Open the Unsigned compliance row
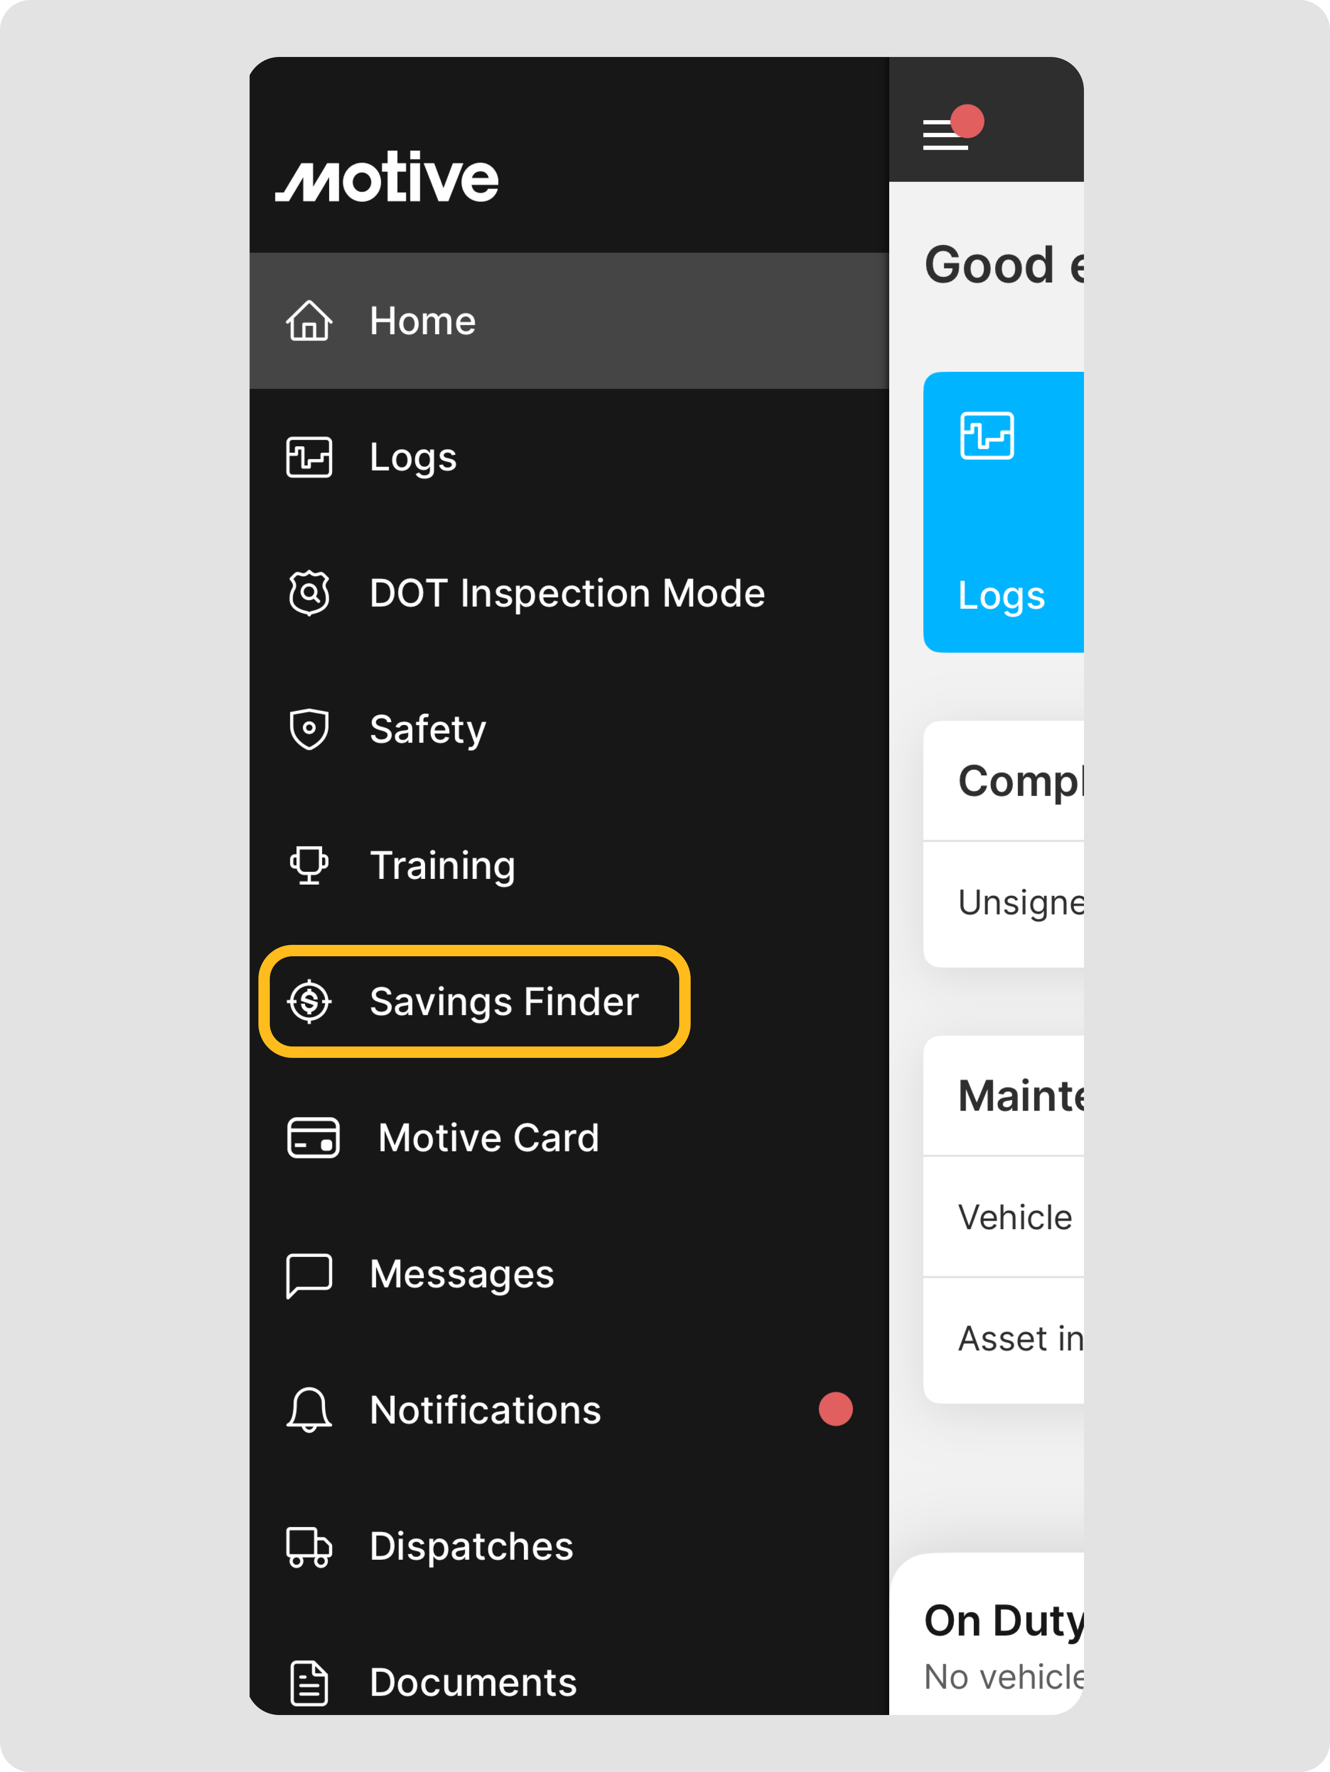Viewport: 1330px width, 1772px height. (x=1004, y=904)
